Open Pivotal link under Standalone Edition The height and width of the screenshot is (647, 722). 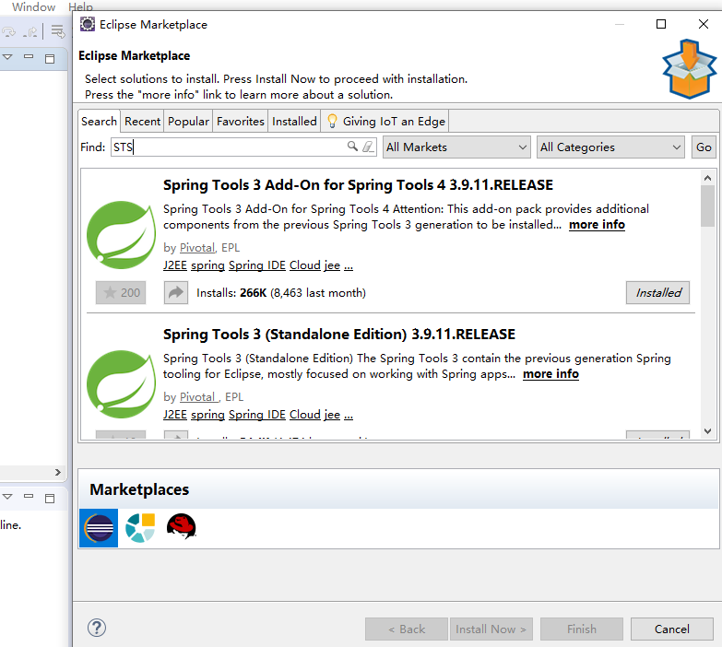(199, 396)
